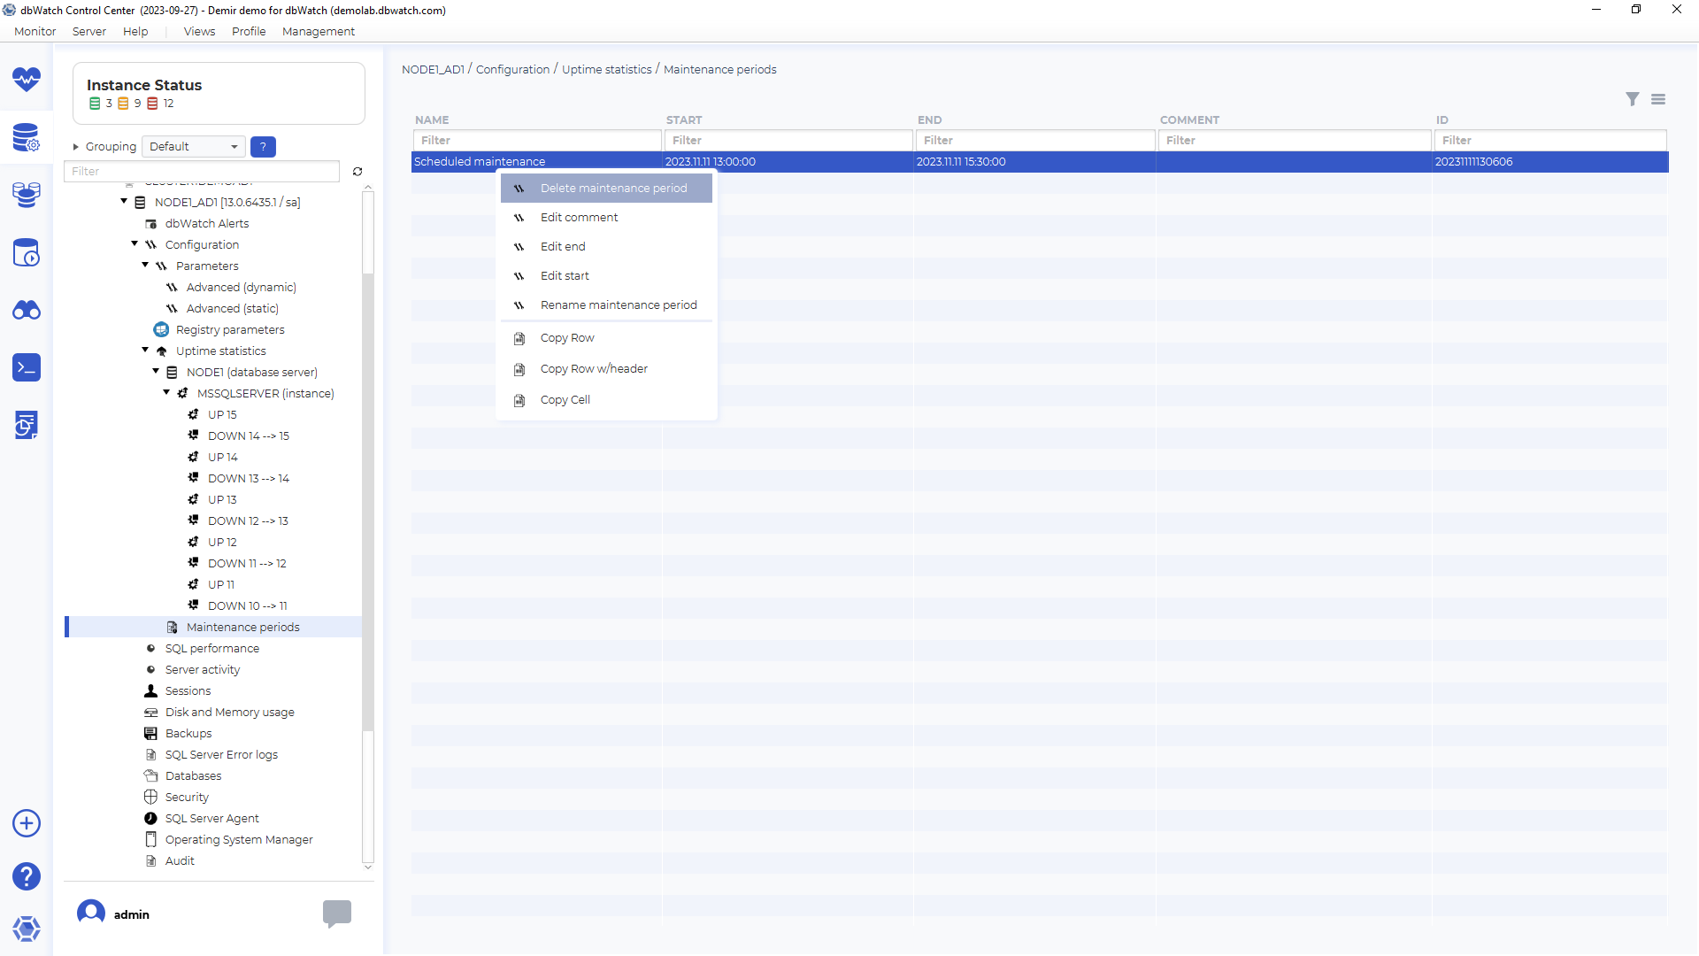Open the Profile menu
The height and width of the screenshot is (956, 1699).
point(249,32)
